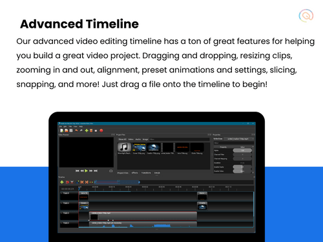The image size is (323, 242).
Task: Click the orange film Choose Profile icon
Action: (x=91, y=130)
